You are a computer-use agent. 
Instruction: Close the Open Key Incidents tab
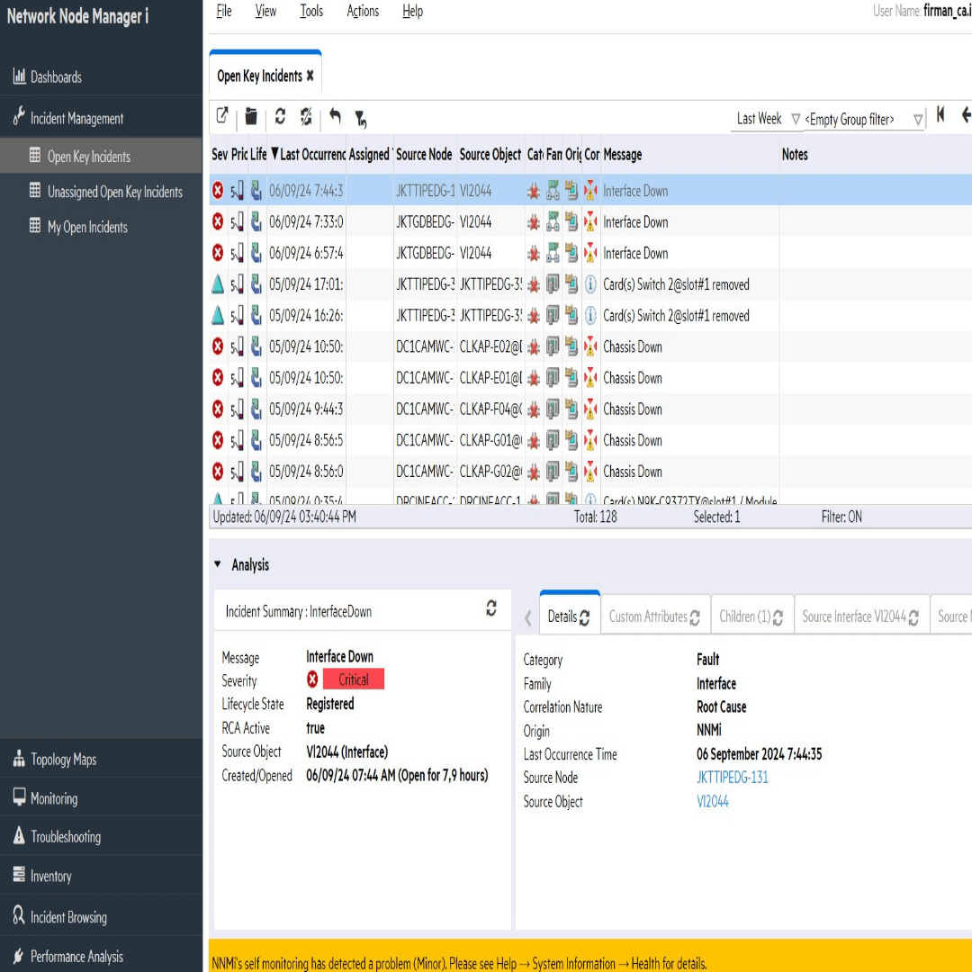(310, 76)
